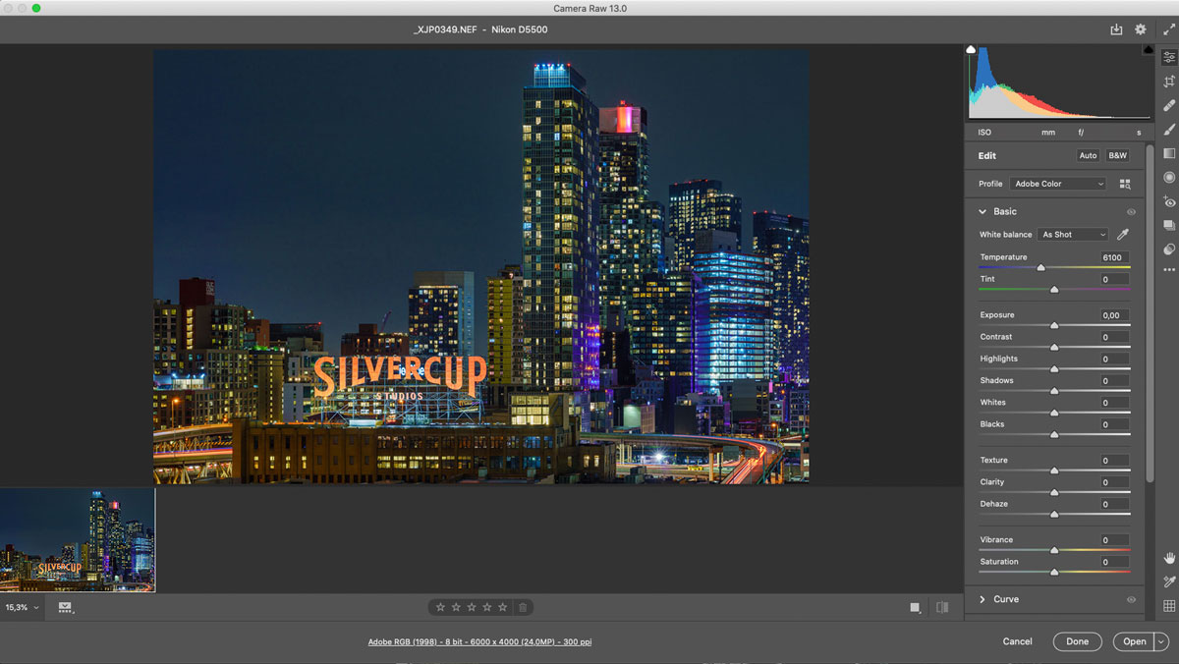Click the Contrast slider handle
The width and height of the screenshot is (1179, 664).
(1054, 347)
